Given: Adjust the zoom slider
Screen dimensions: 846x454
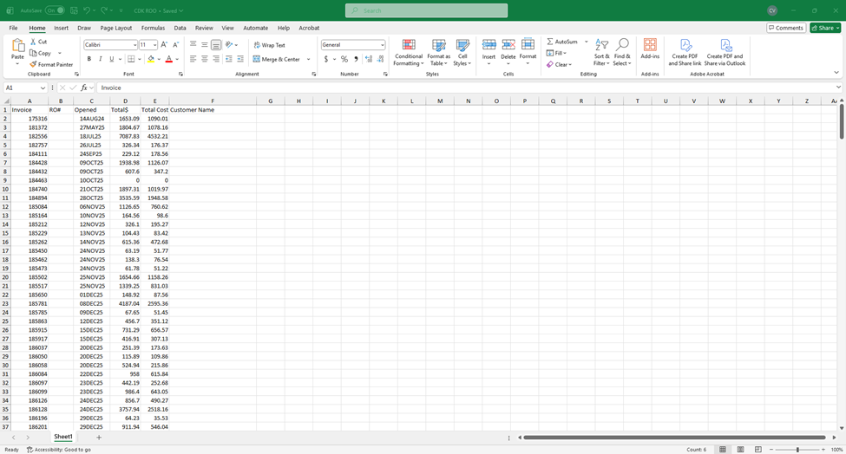Looking at the screenshot, I should pyautogui.click(x=797, y=450).
